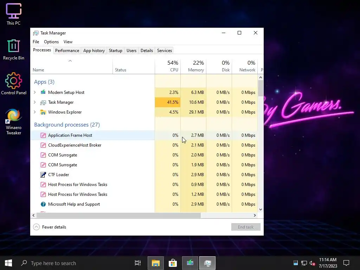Image resolution: width=360 pixels, height=270 pixels.
Task: Select the Control Panel desktop icon
Action: pyautogui.click(x=14, y=84)
